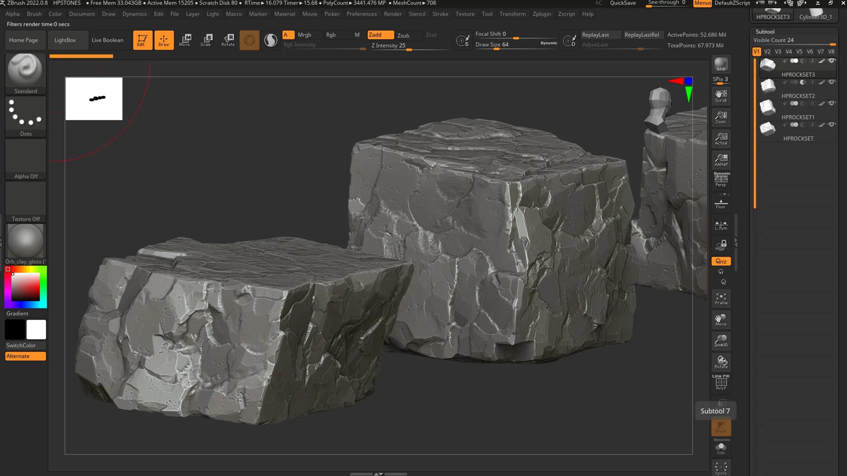The height and width of the screenshot is (476, 847).
Task: Select the Scale mode in top toolbar
Action: point(206,40)
